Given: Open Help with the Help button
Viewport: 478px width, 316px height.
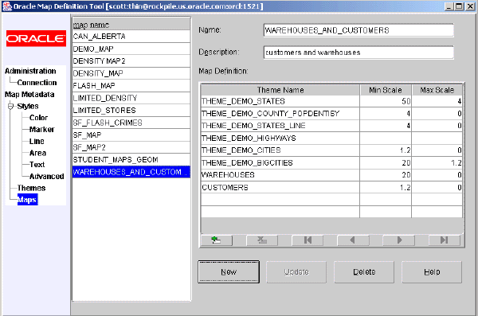Looking at the screenshot, I should point(432,271).
